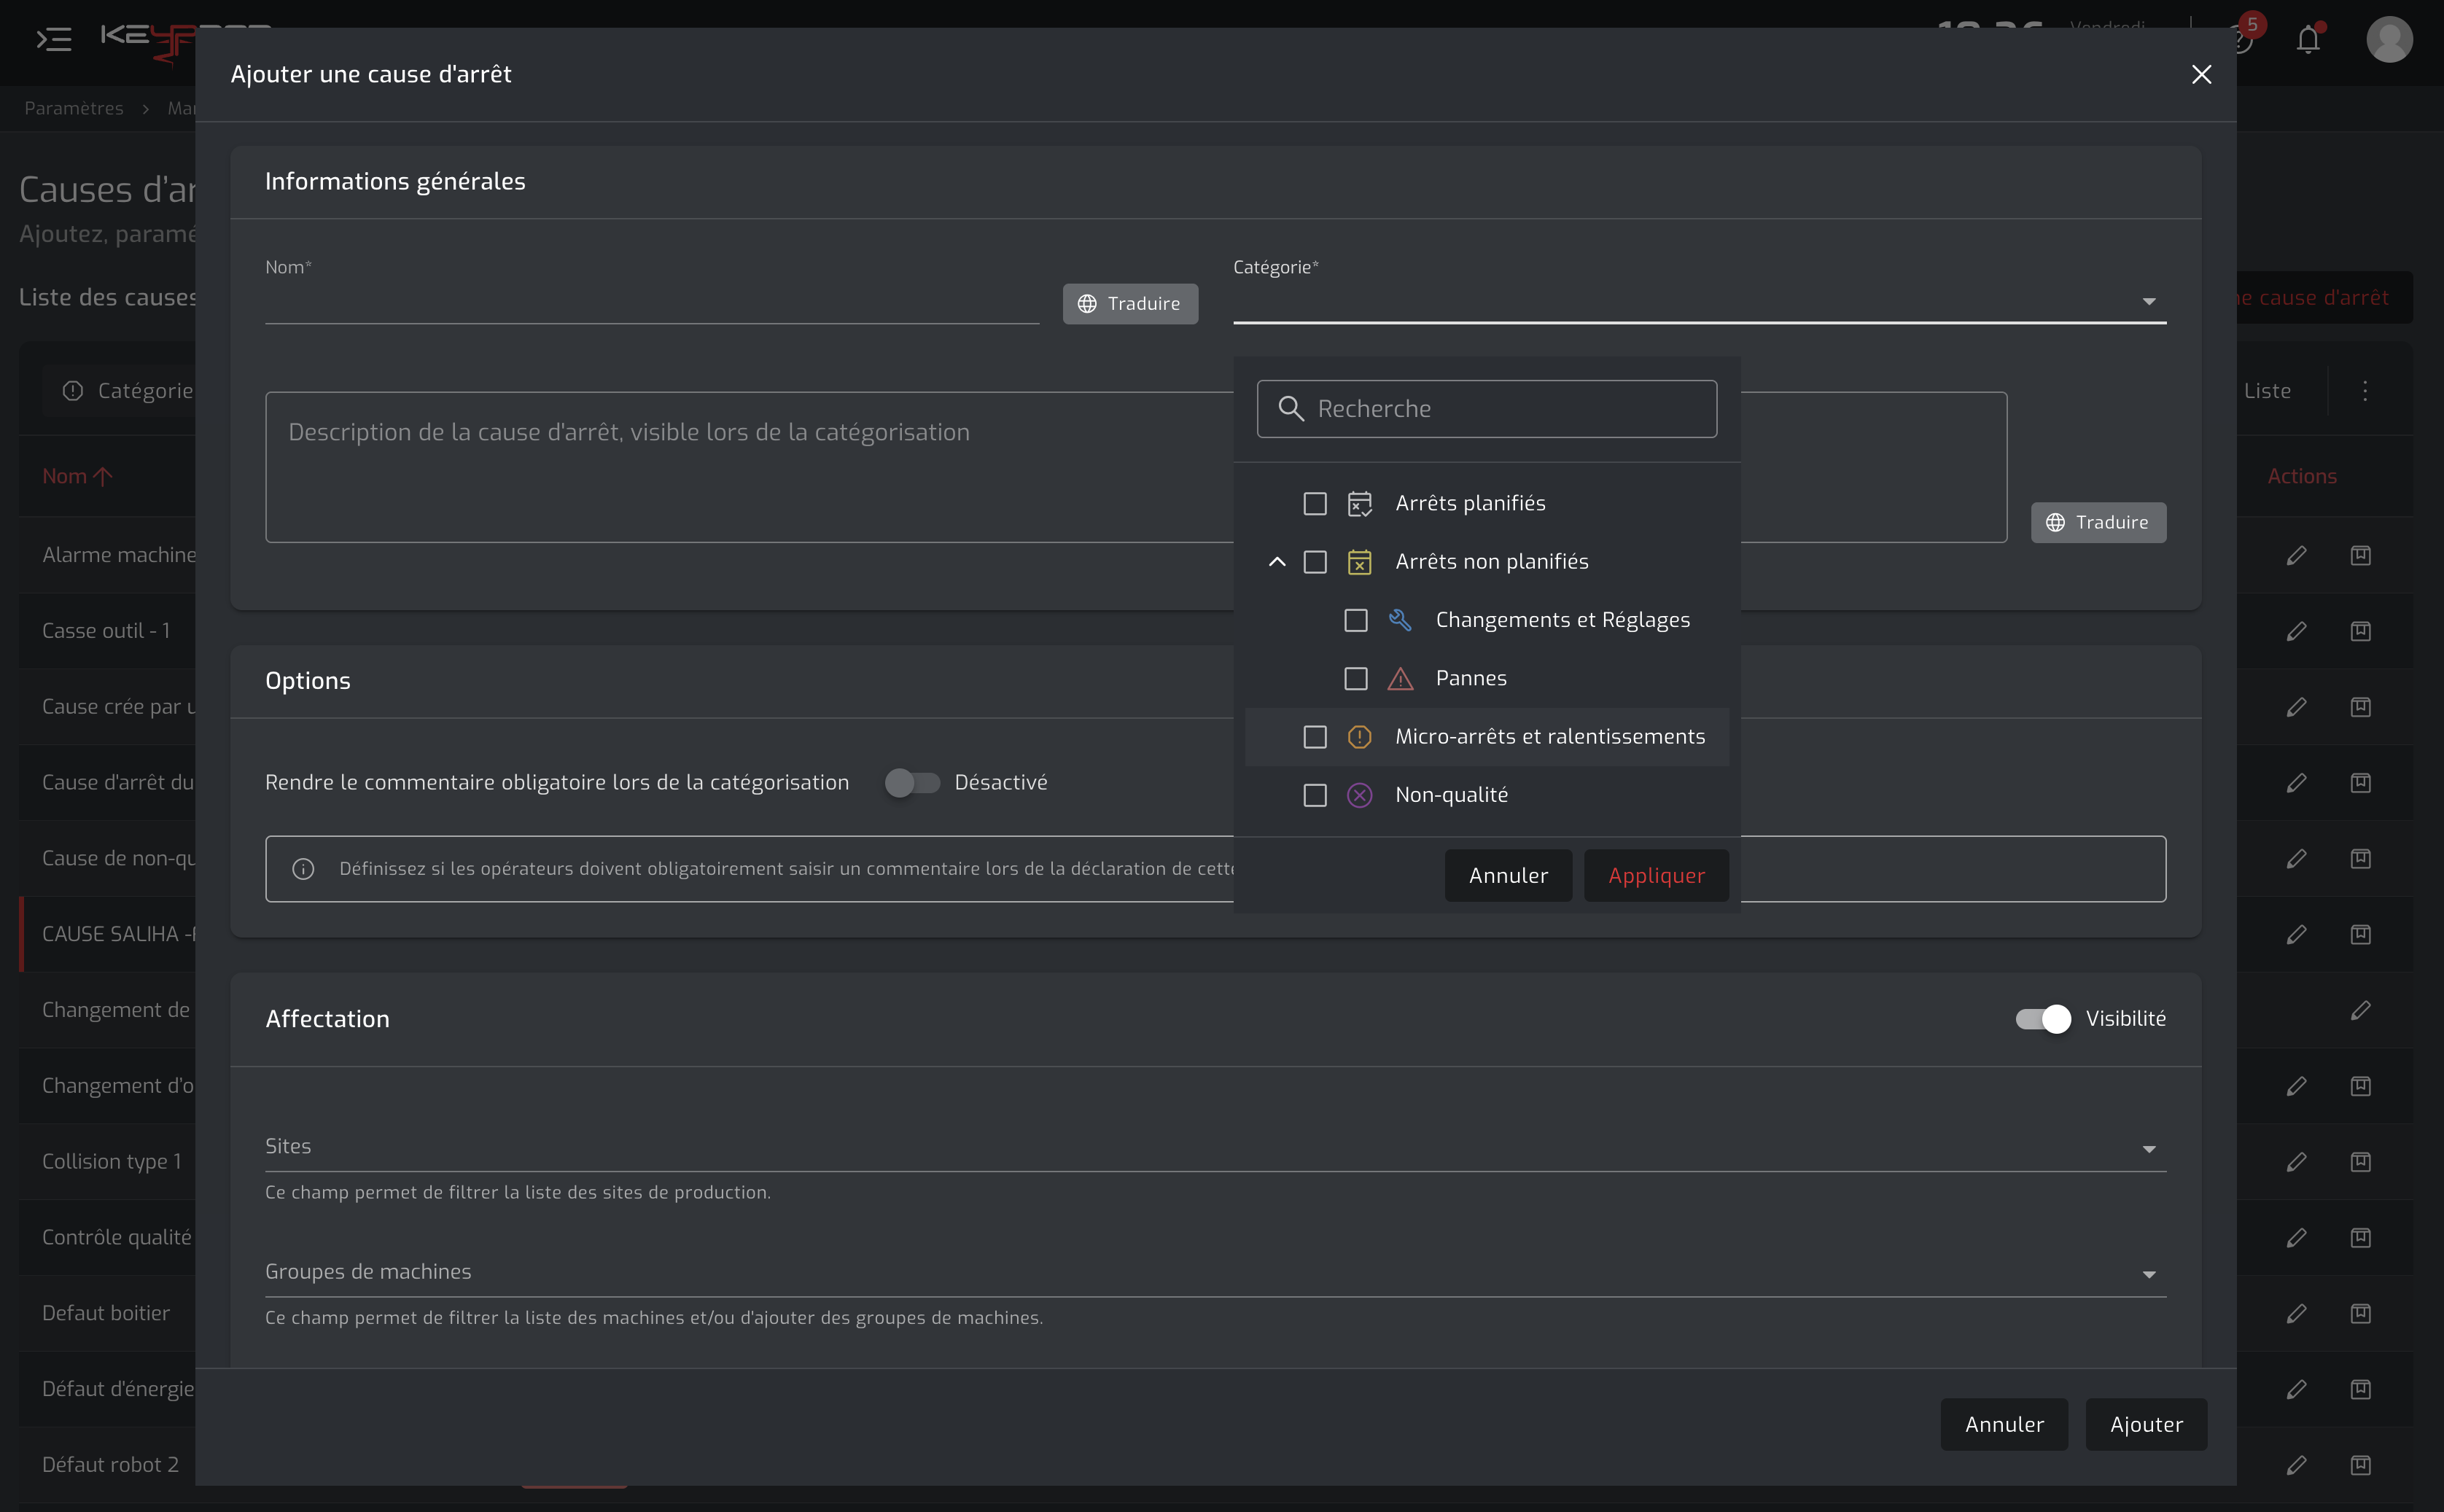
Task: Click the magnifier icon in the Recherche field
Action: click(x=1291, y=409)
